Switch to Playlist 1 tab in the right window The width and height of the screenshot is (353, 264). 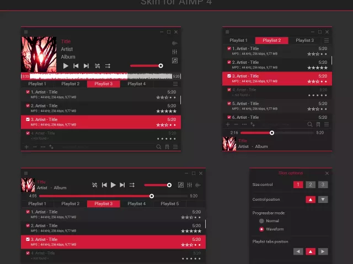(238, 40)
